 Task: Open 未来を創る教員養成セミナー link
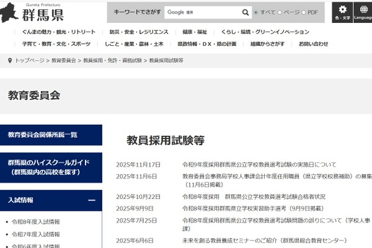click(265, 241)
